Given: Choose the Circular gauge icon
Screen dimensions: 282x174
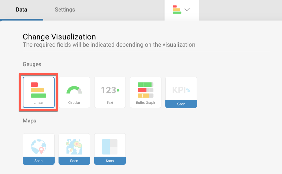Looking at the screenshot, I should point(74,90).
